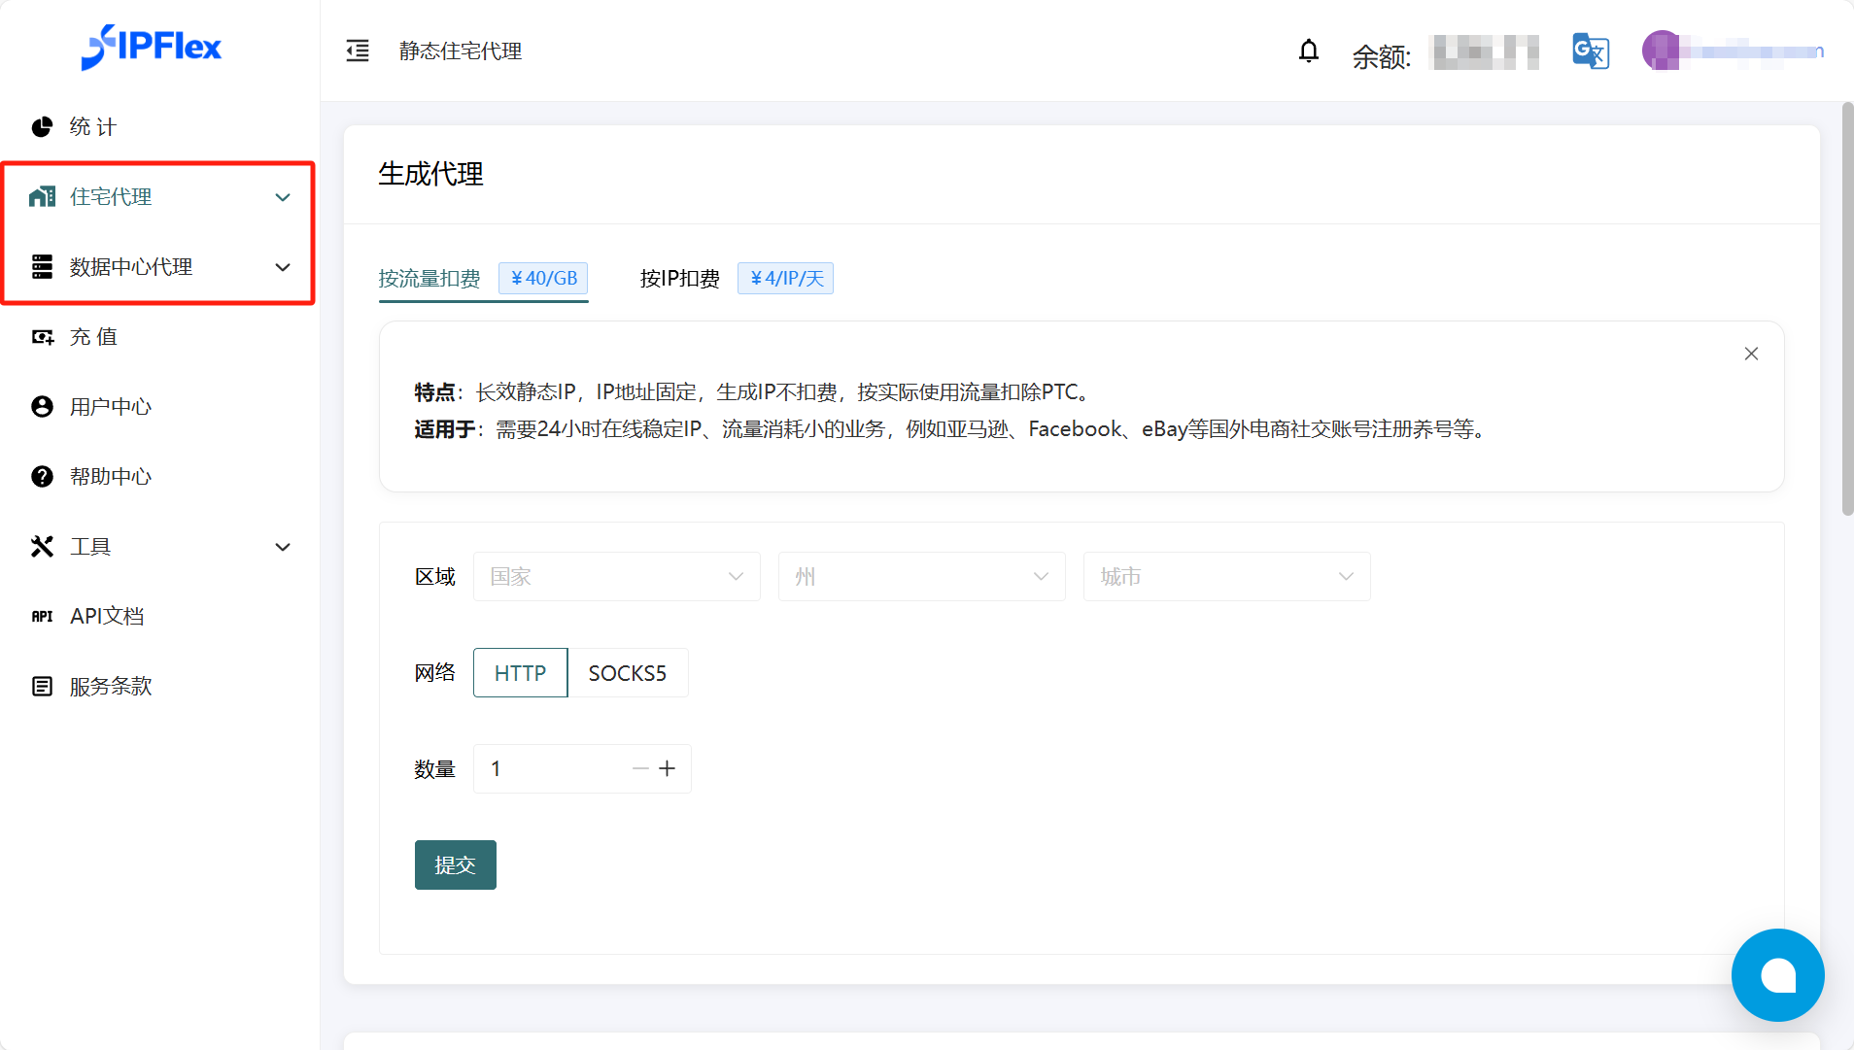This screenshot has height=1050, width=1854.
Task: Collapse the sidebar with the menu icon
Action: pos(358,51)
